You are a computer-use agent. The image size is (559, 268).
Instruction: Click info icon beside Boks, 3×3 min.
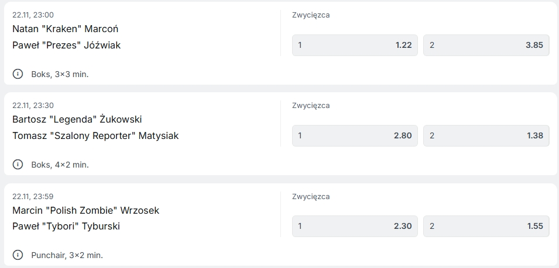click(18, 74)
